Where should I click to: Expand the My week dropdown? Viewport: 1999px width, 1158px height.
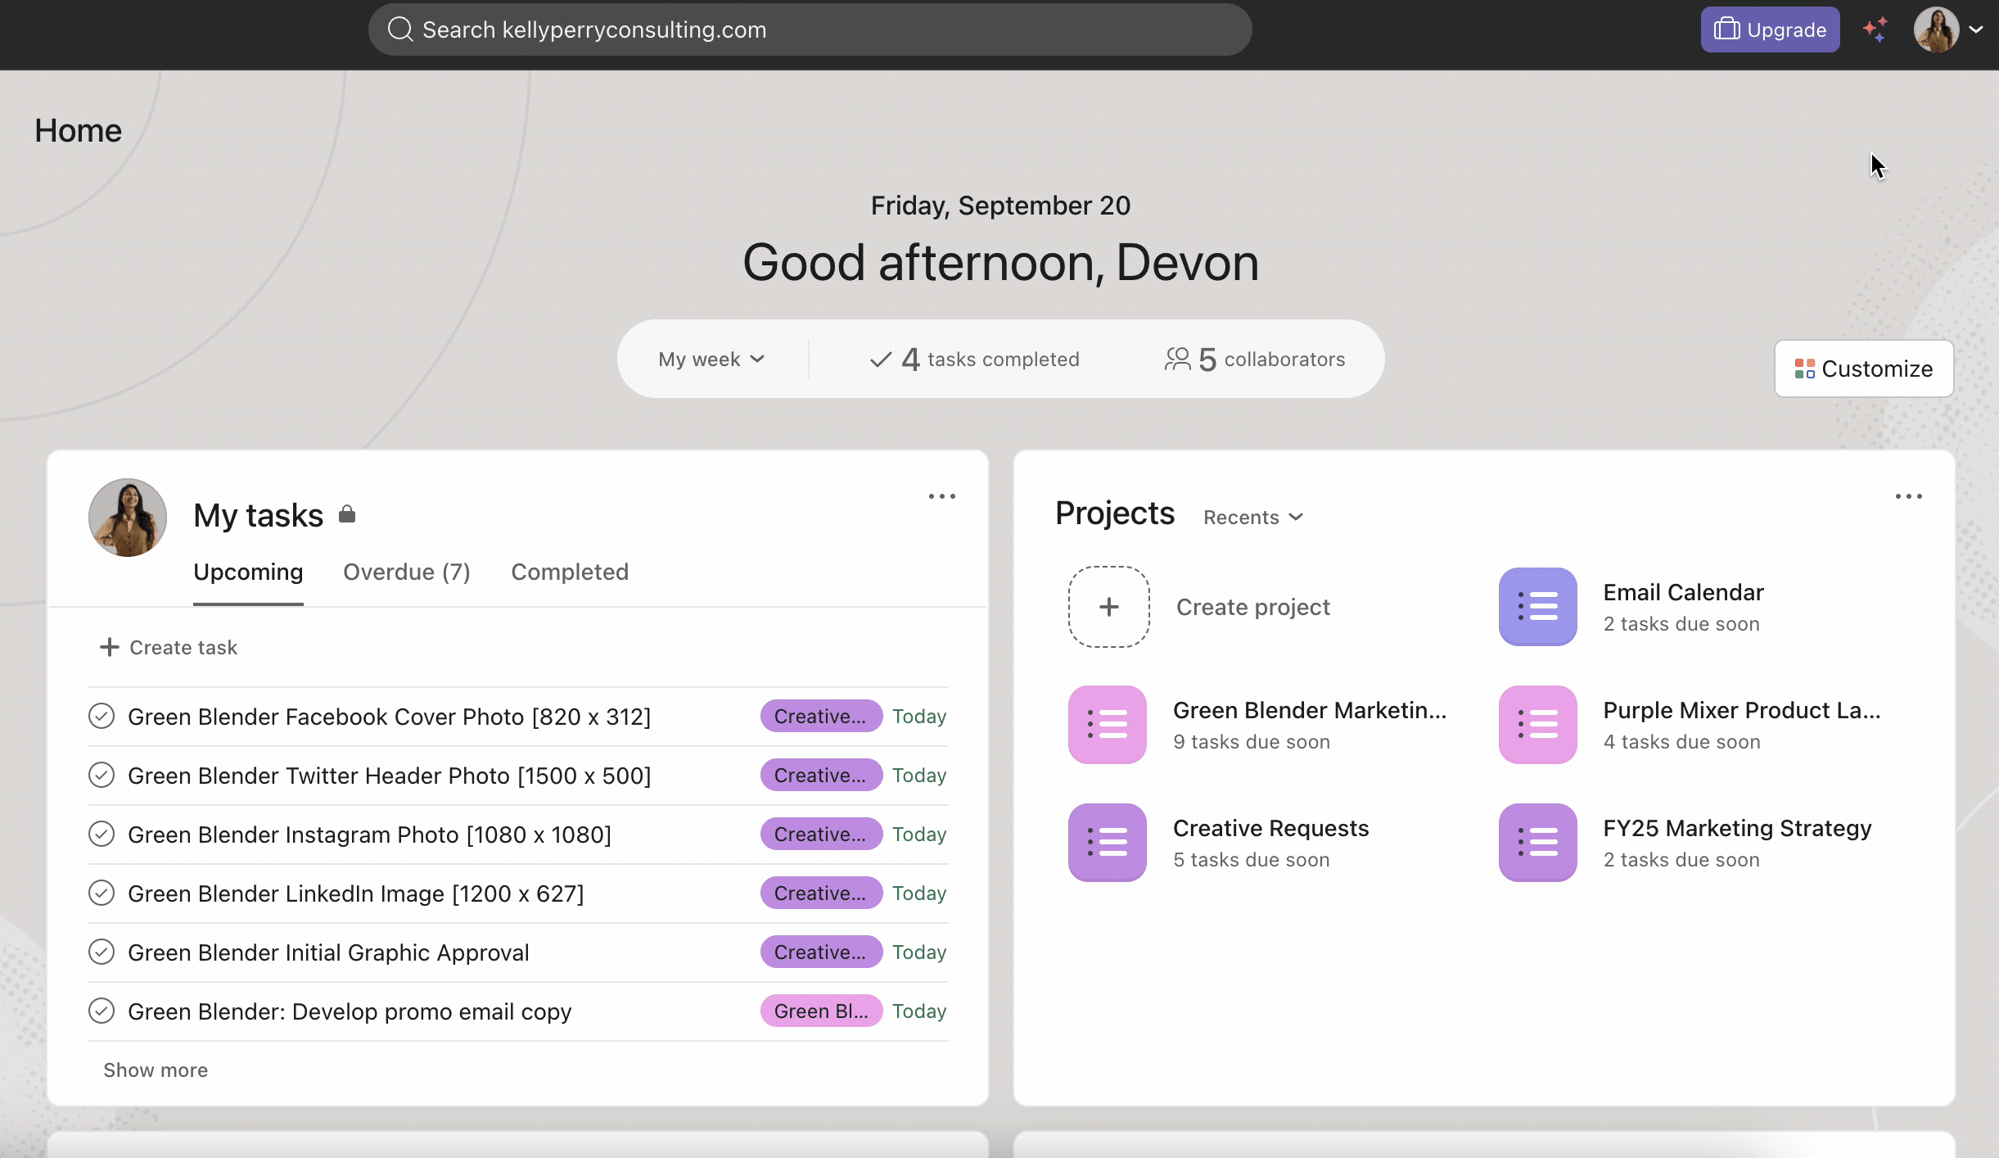(711, 360)
